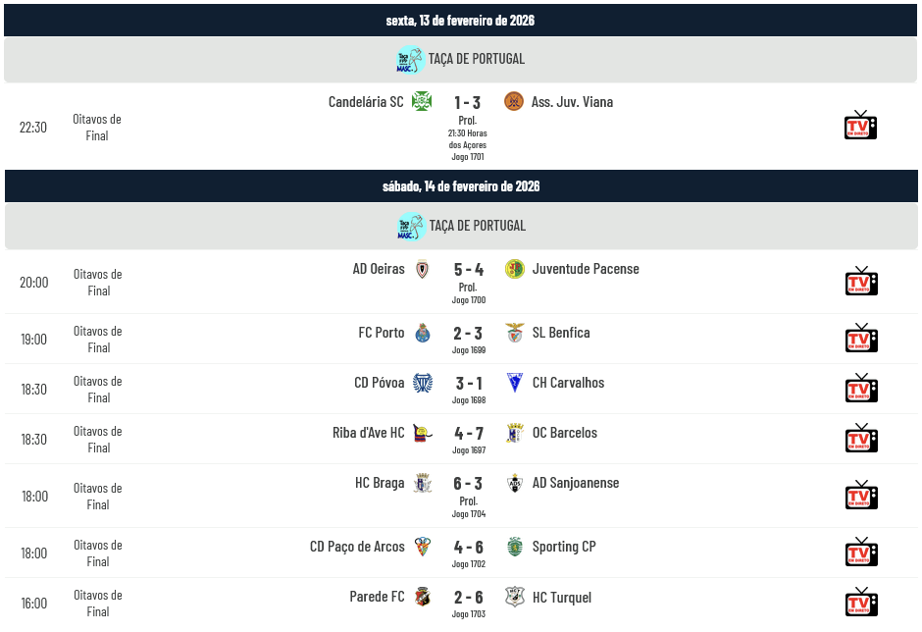The height and width of the screenshot is (632, 922).
Task: Click the 2 - 3 score of Porto-Benfica
Action: point(468,334)
